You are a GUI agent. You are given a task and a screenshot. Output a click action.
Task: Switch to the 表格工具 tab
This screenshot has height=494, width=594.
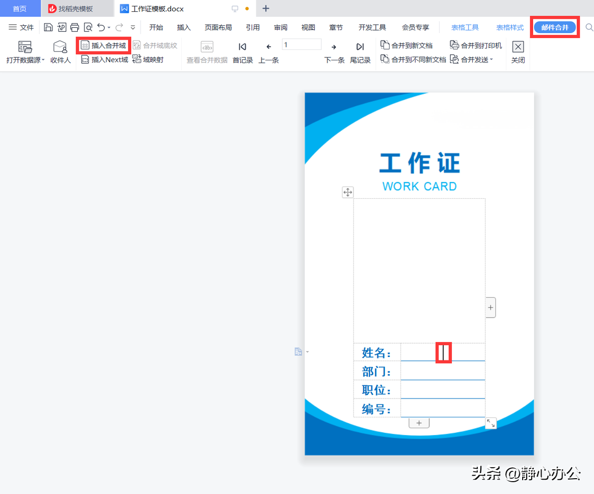click(465, 27)
